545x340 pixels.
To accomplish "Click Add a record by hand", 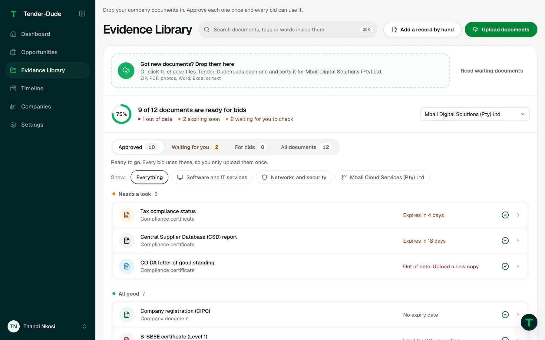I will point(423,30).
